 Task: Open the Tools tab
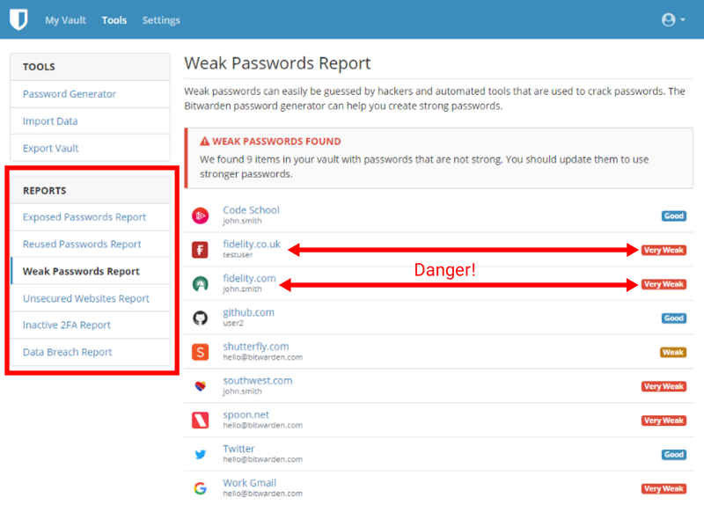click(x=114, y=20)
